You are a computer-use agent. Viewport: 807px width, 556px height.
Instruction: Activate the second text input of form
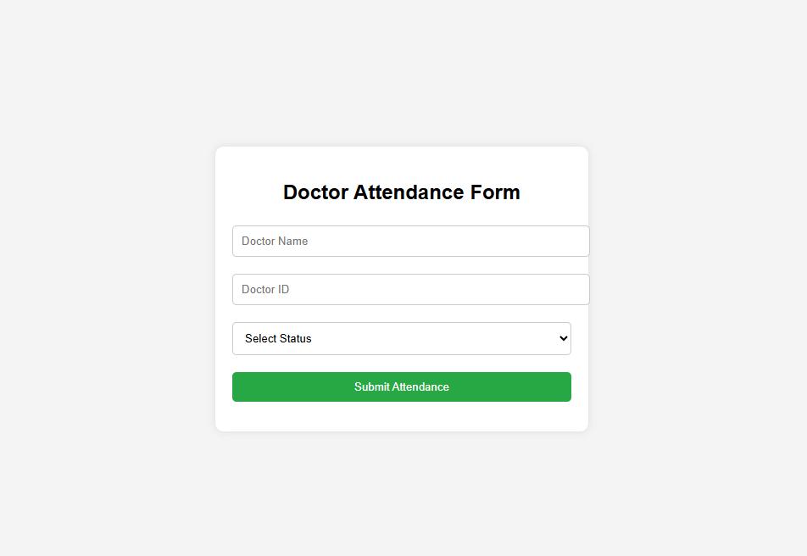[410, 289]
